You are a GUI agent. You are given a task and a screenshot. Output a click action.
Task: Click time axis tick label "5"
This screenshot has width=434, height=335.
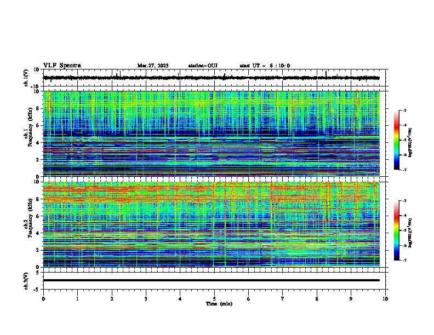pos(214,299)
